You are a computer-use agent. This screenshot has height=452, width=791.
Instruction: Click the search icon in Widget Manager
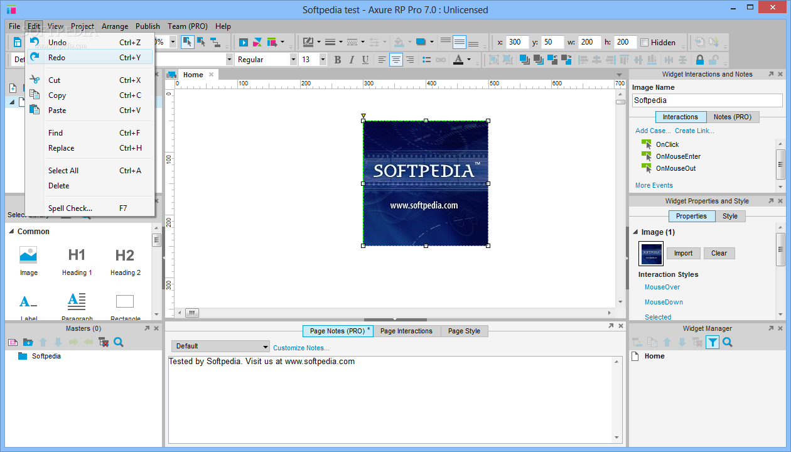[728, 342]
